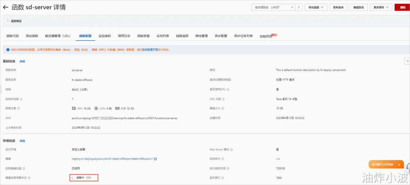Switch to the 函数代码 tab
Viewport: 410px width, 185px height.
[13, 36]
